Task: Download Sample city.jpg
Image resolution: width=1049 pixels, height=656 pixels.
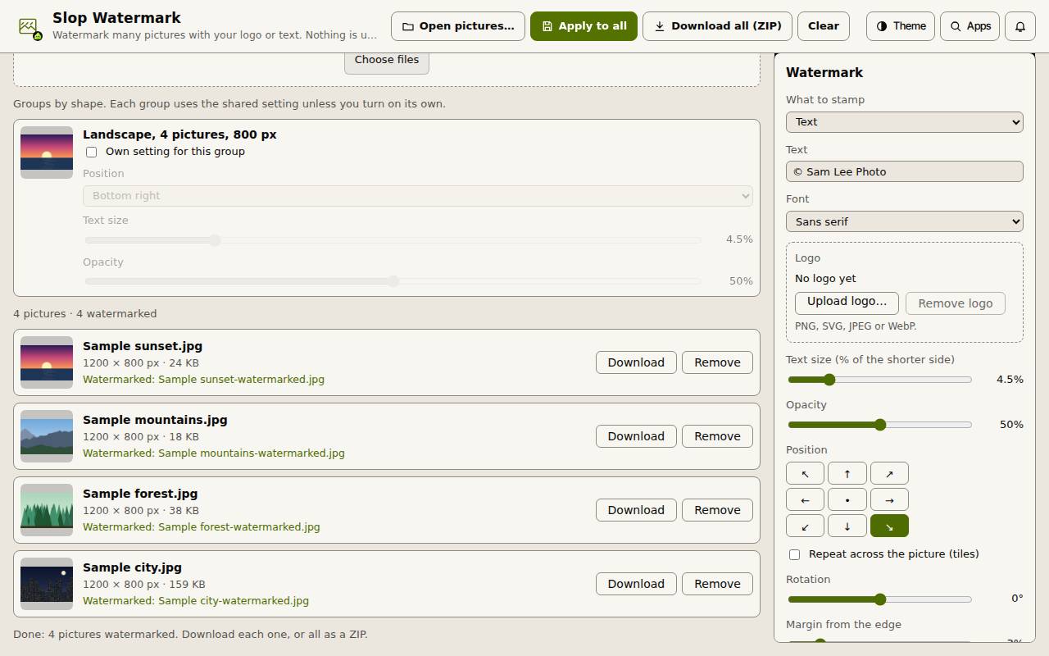Action: point(636,584)
